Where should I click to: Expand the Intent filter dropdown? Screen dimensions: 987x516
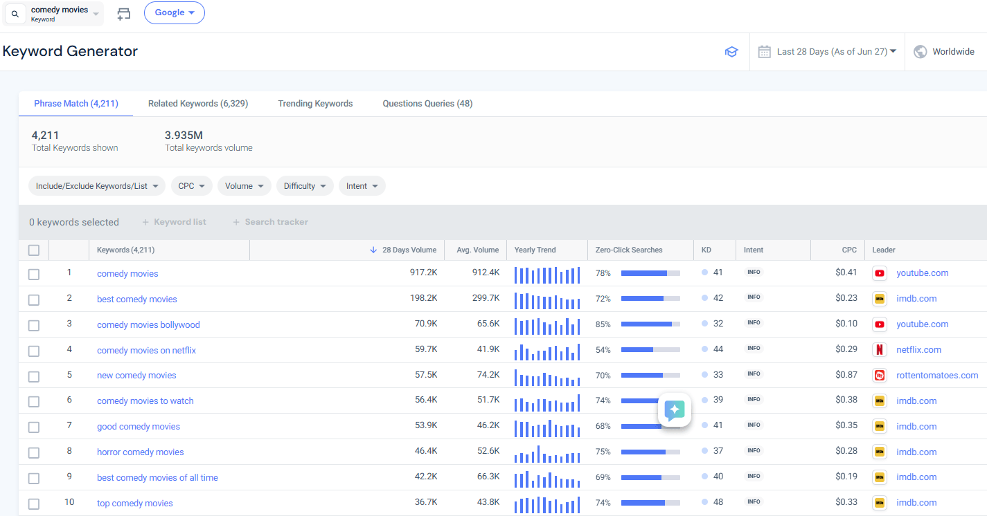pyautogui.click(x=362, y=186)
